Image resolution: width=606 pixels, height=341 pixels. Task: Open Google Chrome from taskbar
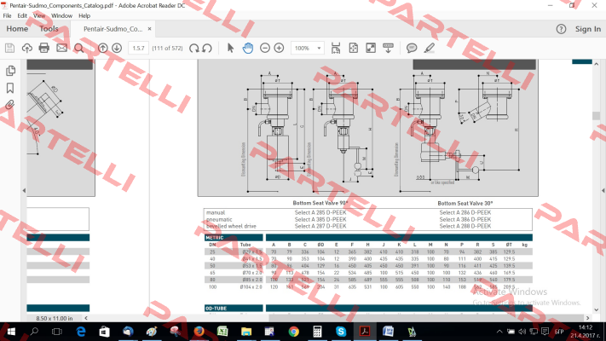click(x=294, y=332)
